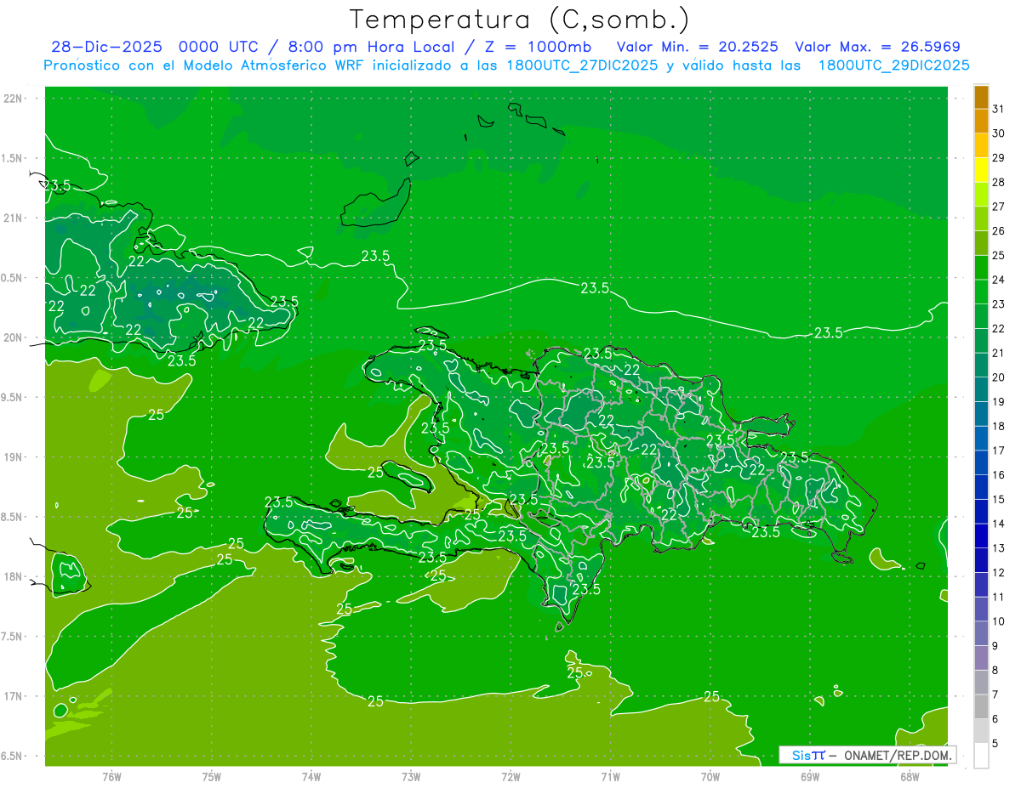This screenshot has width=1021, height=788.
Task: Click the '76W' longitude axis label
Action: click(x=111, y=777)
